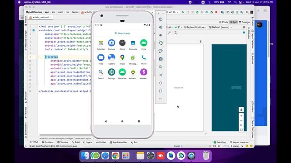This screenshot has width=291, height=163.
Task: Open the emulator extended controls (three dots)
Action: 161,99
